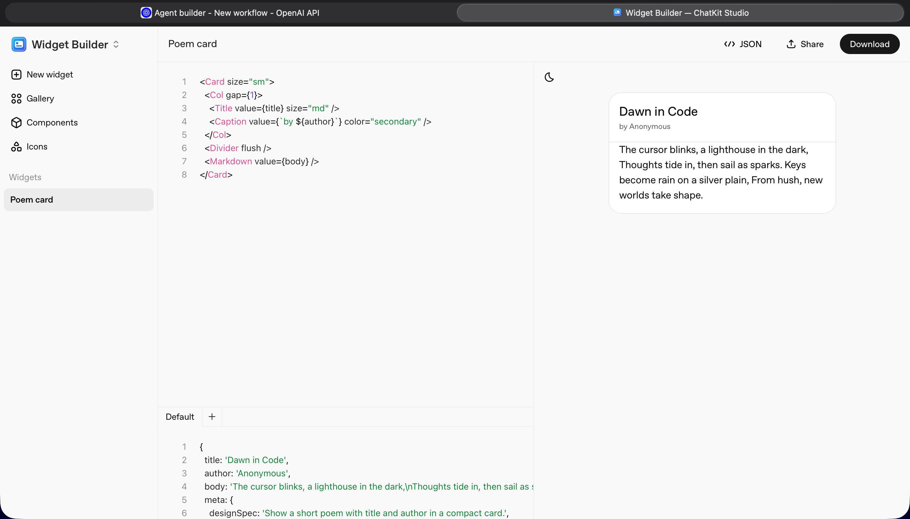The width and height of the screenshot is (910, 519).
Task: Open the Gallery page link
Action: coord(40,99)
